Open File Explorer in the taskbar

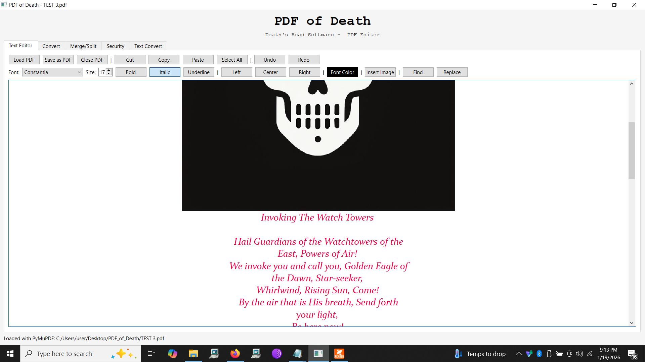pos(193,354)
